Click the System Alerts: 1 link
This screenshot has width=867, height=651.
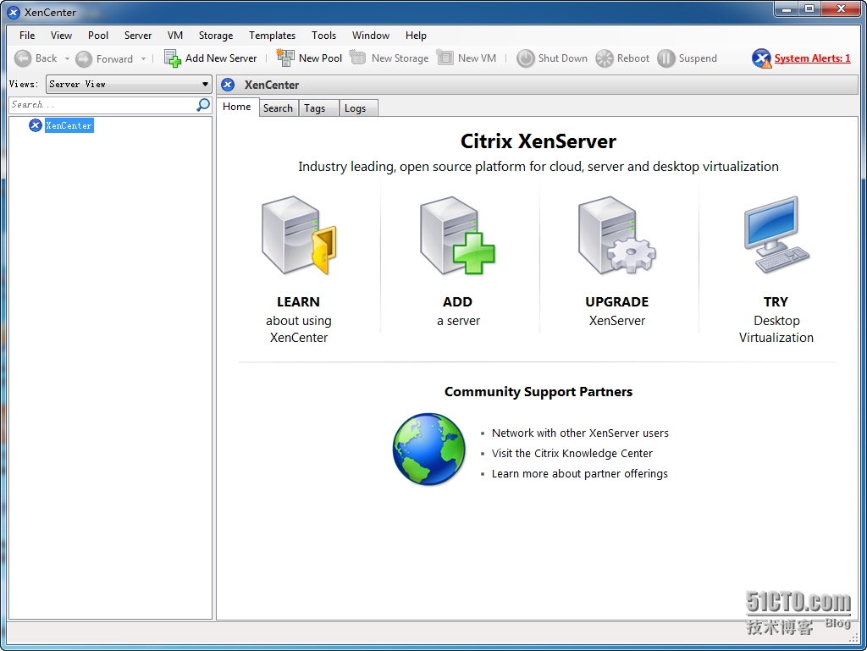(x=812, y=58)
